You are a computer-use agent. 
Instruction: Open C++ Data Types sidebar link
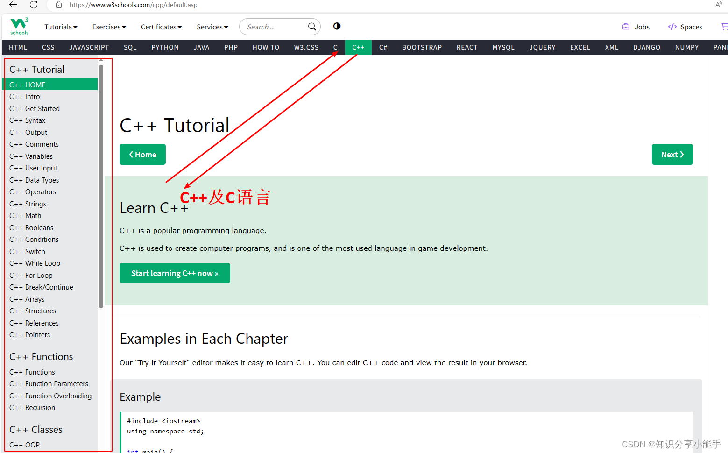(50, 180)
